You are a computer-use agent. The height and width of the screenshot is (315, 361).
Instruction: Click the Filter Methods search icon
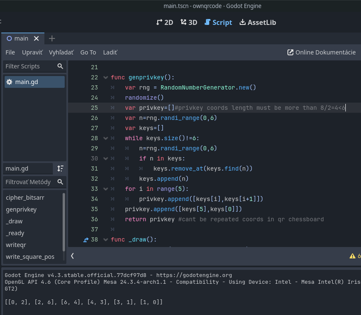coord(60,182)
